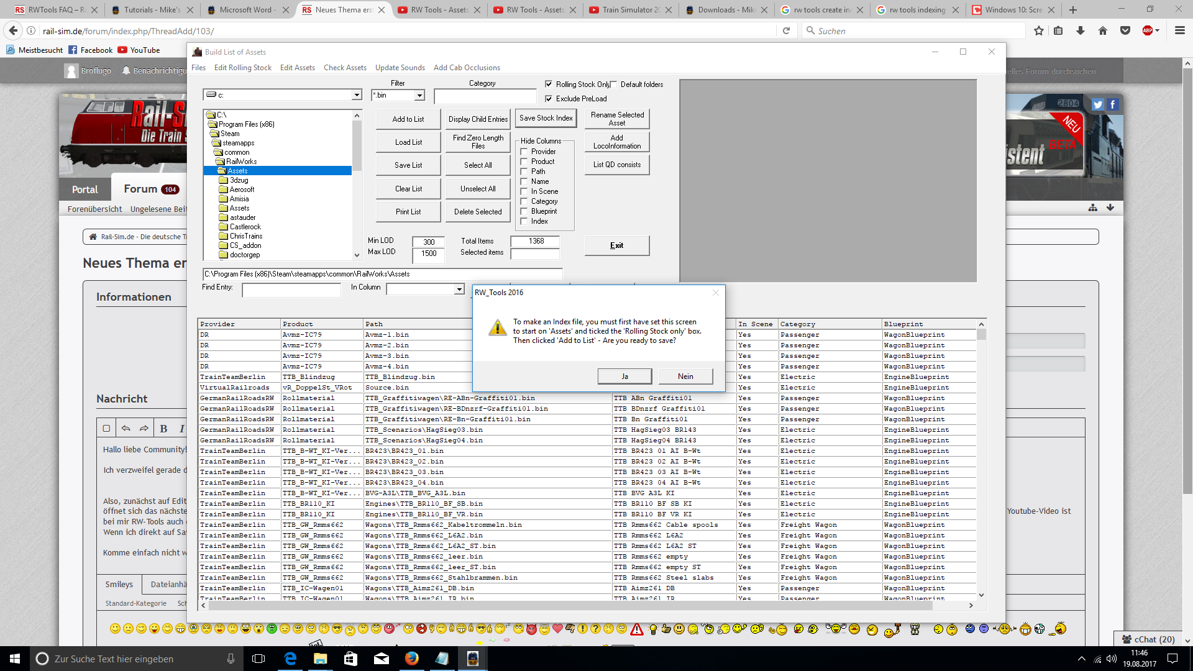Click the Twitter icon on the forum header
This screenshot has height=671, width=1193.
(1098, 104)
